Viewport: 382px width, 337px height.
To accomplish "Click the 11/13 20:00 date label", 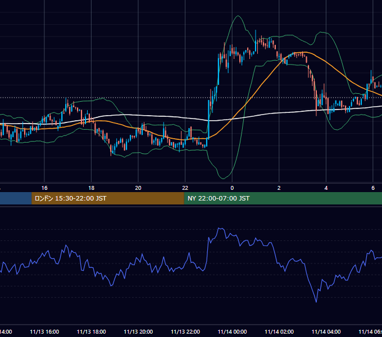I will (x=138, y=331).
